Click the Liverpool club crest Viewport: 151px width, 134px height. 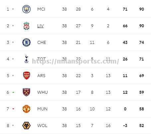[26, 26]
